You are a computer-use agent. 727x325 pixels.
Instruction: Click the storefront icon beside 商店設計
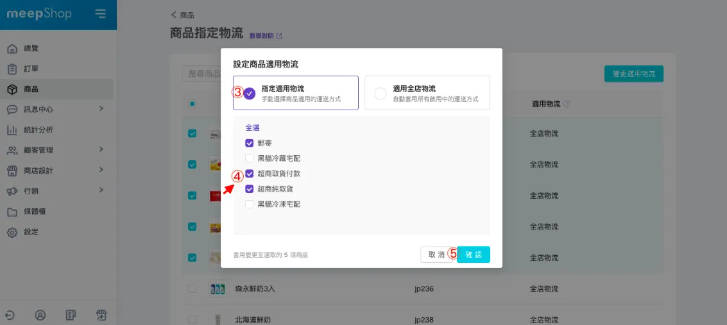click(13, 171)
